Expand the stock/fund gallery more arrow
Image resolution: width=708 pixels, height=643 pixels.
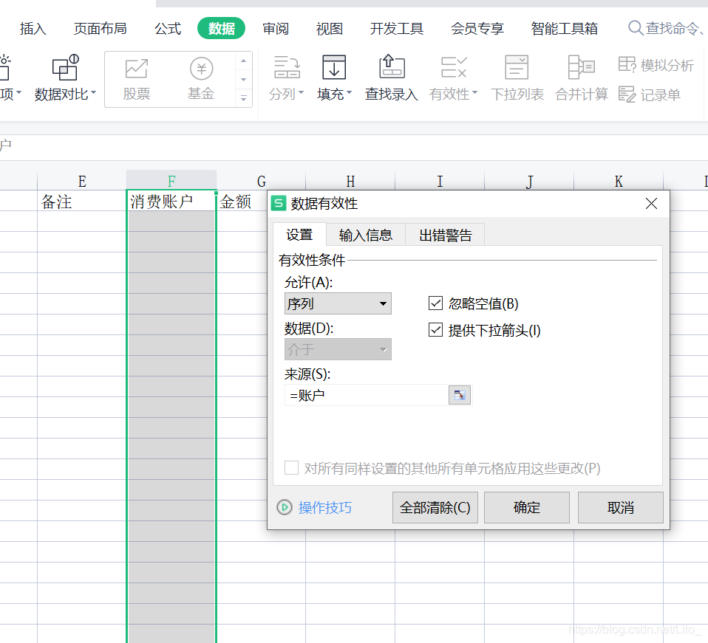coord(243,98)
